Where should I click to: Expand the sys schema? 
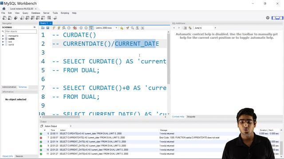pyautogui.click(x=3, y=42)
